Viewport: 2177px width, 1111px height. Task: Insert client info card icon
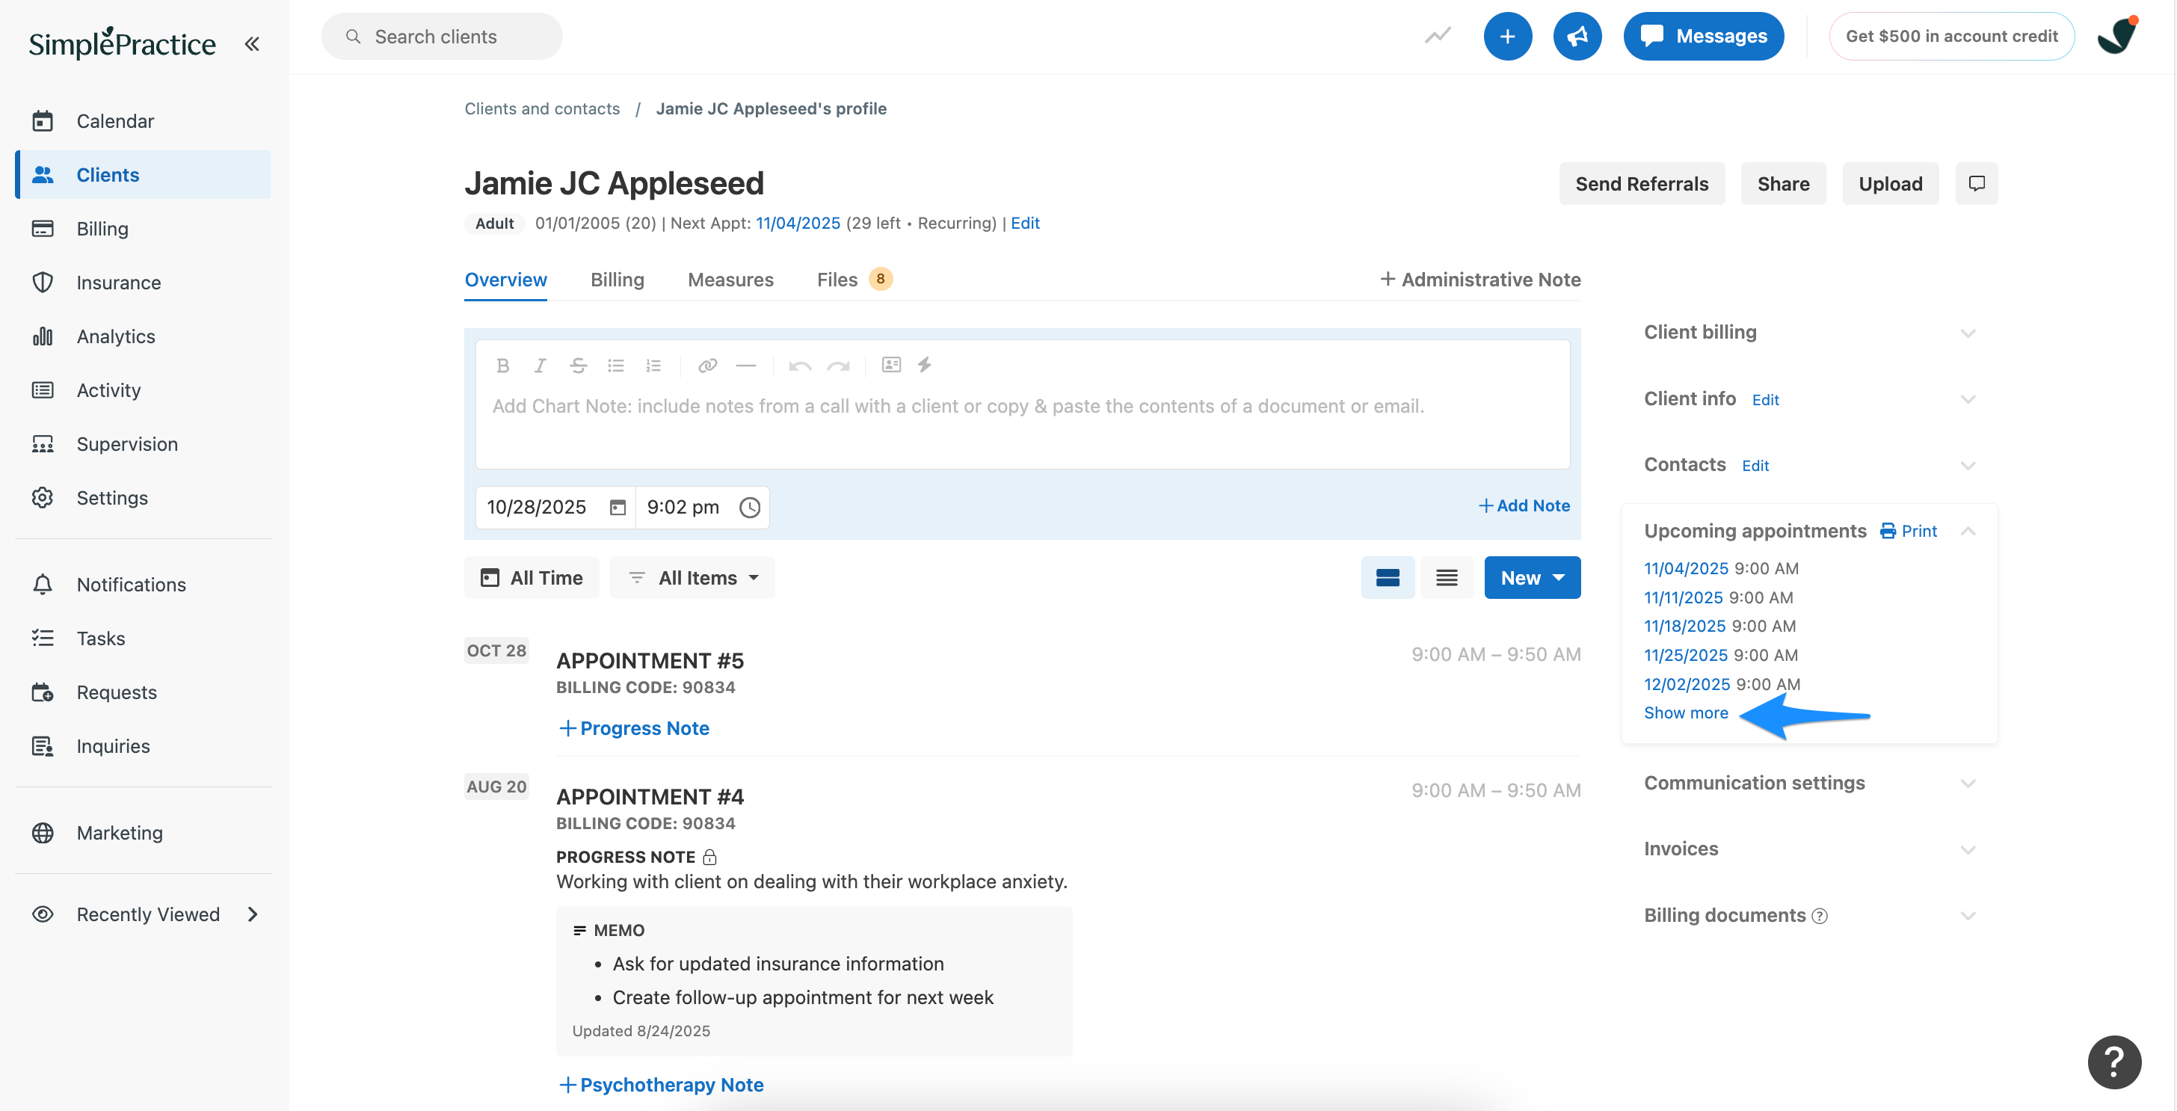click(x=890, y=364)
